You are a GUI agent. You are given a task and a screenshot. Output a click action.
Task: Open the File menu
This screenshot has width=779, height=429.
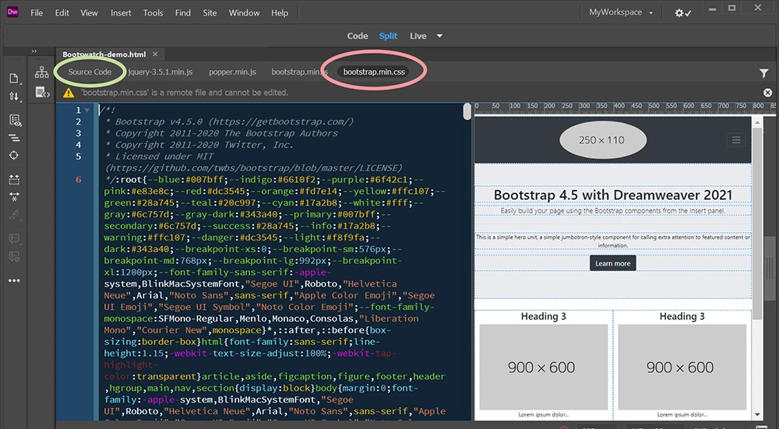click(x=37, y=13)
